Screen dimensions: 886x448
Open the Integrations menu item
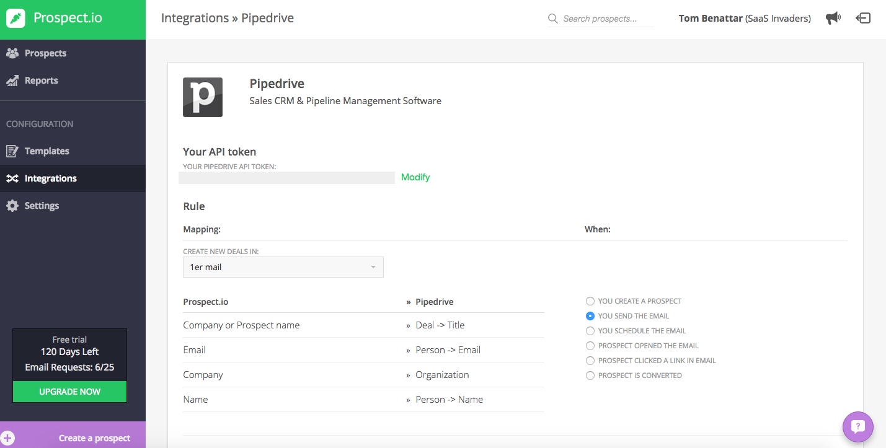(73, 178)
